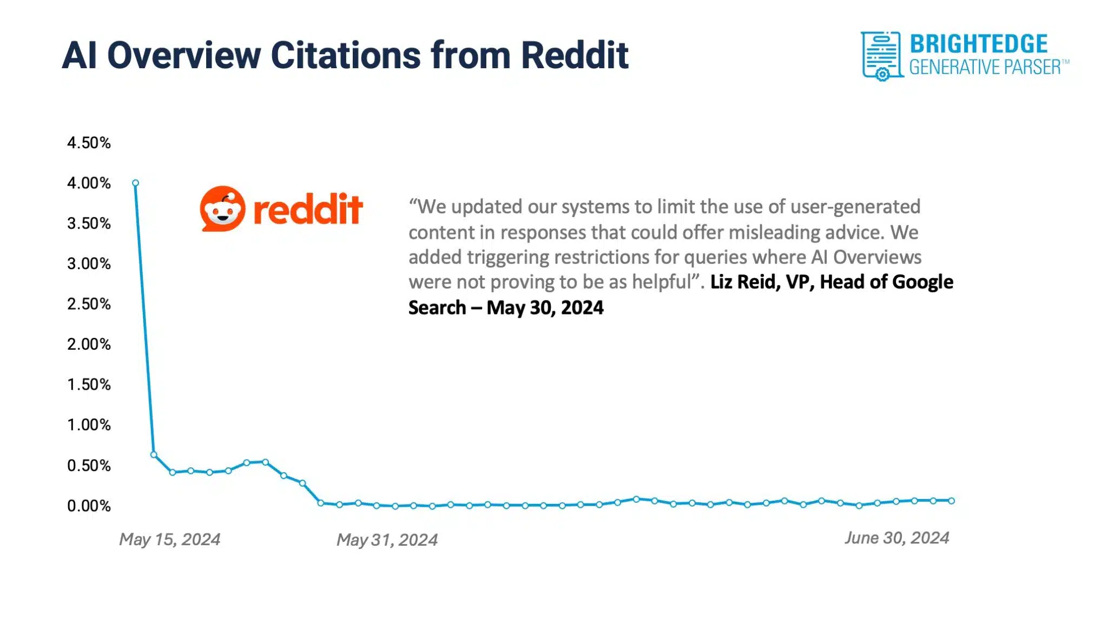Click the May 31, 2024 axis label
Screen dimensions: 1108x622
(388, 539)
